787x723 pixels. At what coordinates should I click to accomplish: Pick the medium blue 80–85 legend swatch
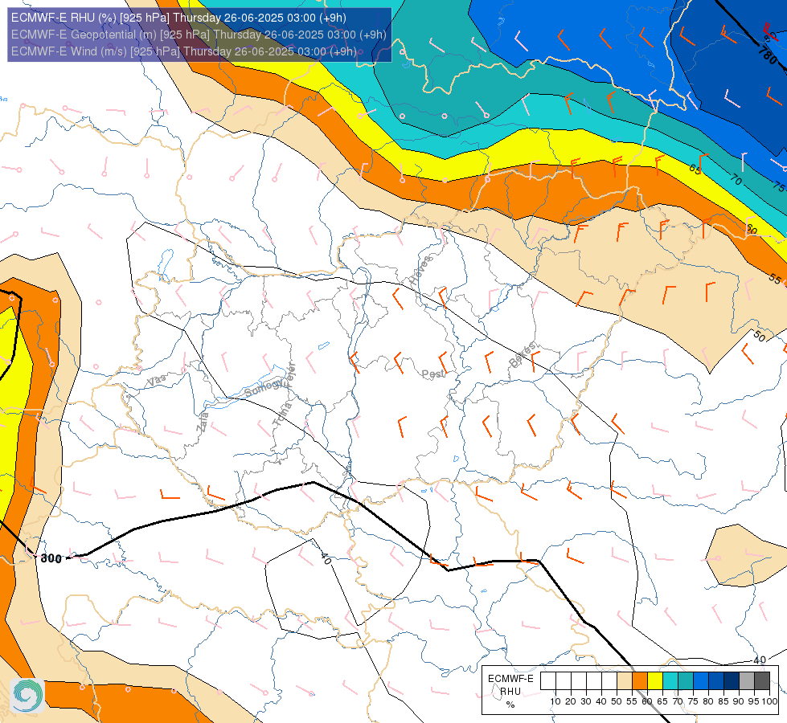[x=716, y=681]
